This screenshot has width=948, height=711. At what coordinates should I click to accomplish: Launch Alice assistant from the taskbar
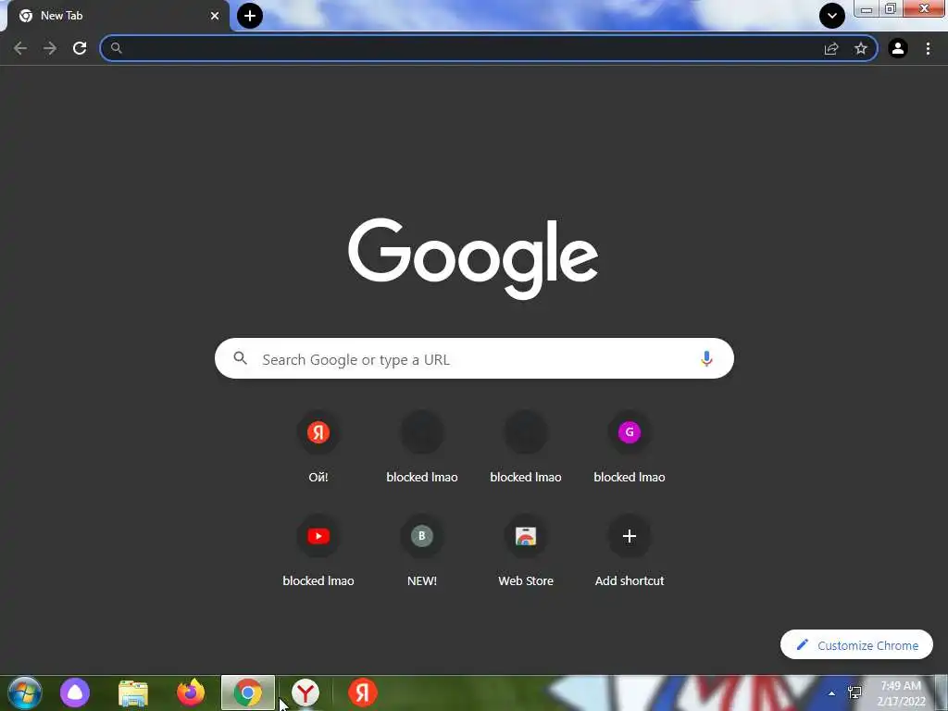click(75, 692)
